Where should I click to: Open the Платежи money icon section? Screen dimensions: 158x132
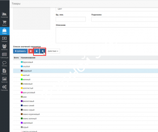click(4, 39)
